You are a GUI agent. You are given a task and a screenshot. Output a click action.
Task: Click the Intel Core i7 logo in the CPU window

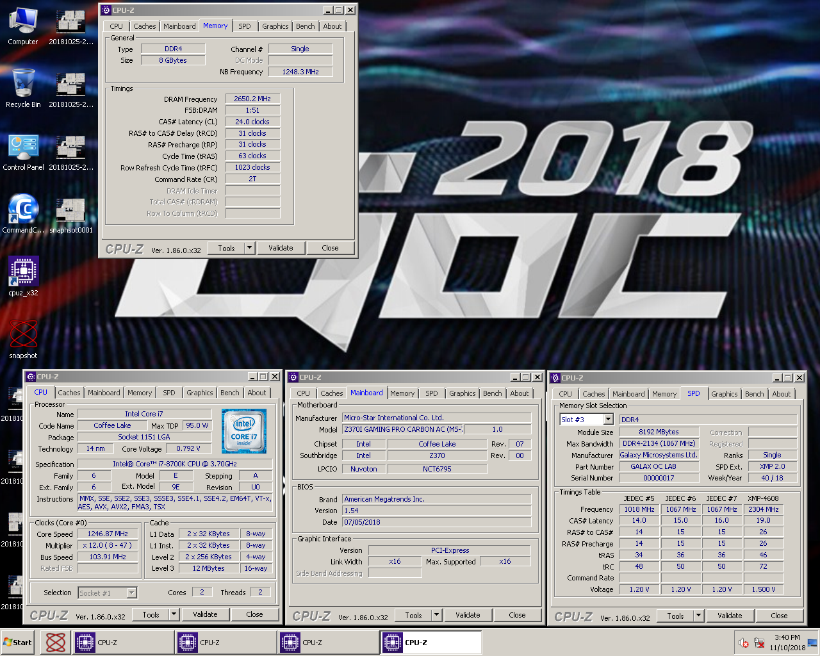pos(244,431)
